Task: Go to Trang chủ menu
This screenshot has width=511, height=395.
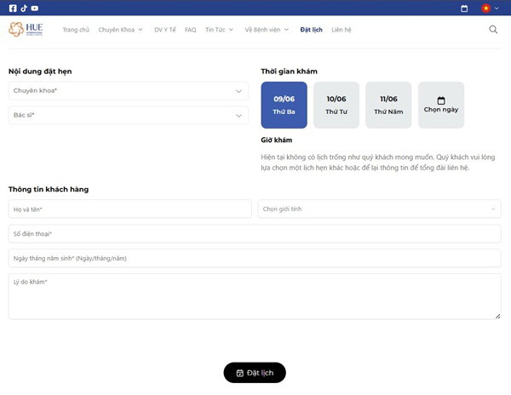Action: (x=76, y=30)
